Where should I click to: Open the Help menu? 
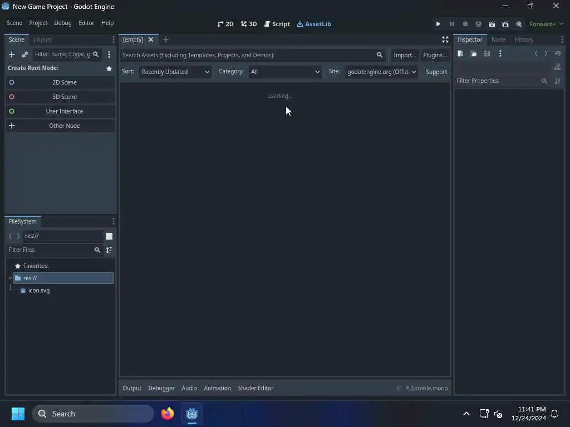(107, 23)
